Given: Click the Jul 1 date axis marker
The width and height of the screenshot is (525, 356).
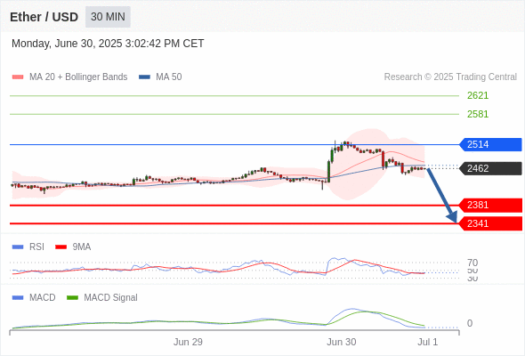Looking at the screenshot, I should click(x=428, y=342).
